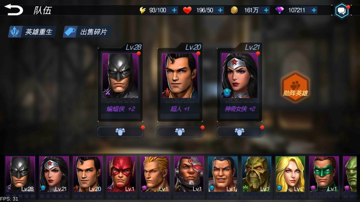Select the Batman Lv.28 team card
Image resolution: width=360 pixels, height=202 pixels.
(x=120, y=83)
